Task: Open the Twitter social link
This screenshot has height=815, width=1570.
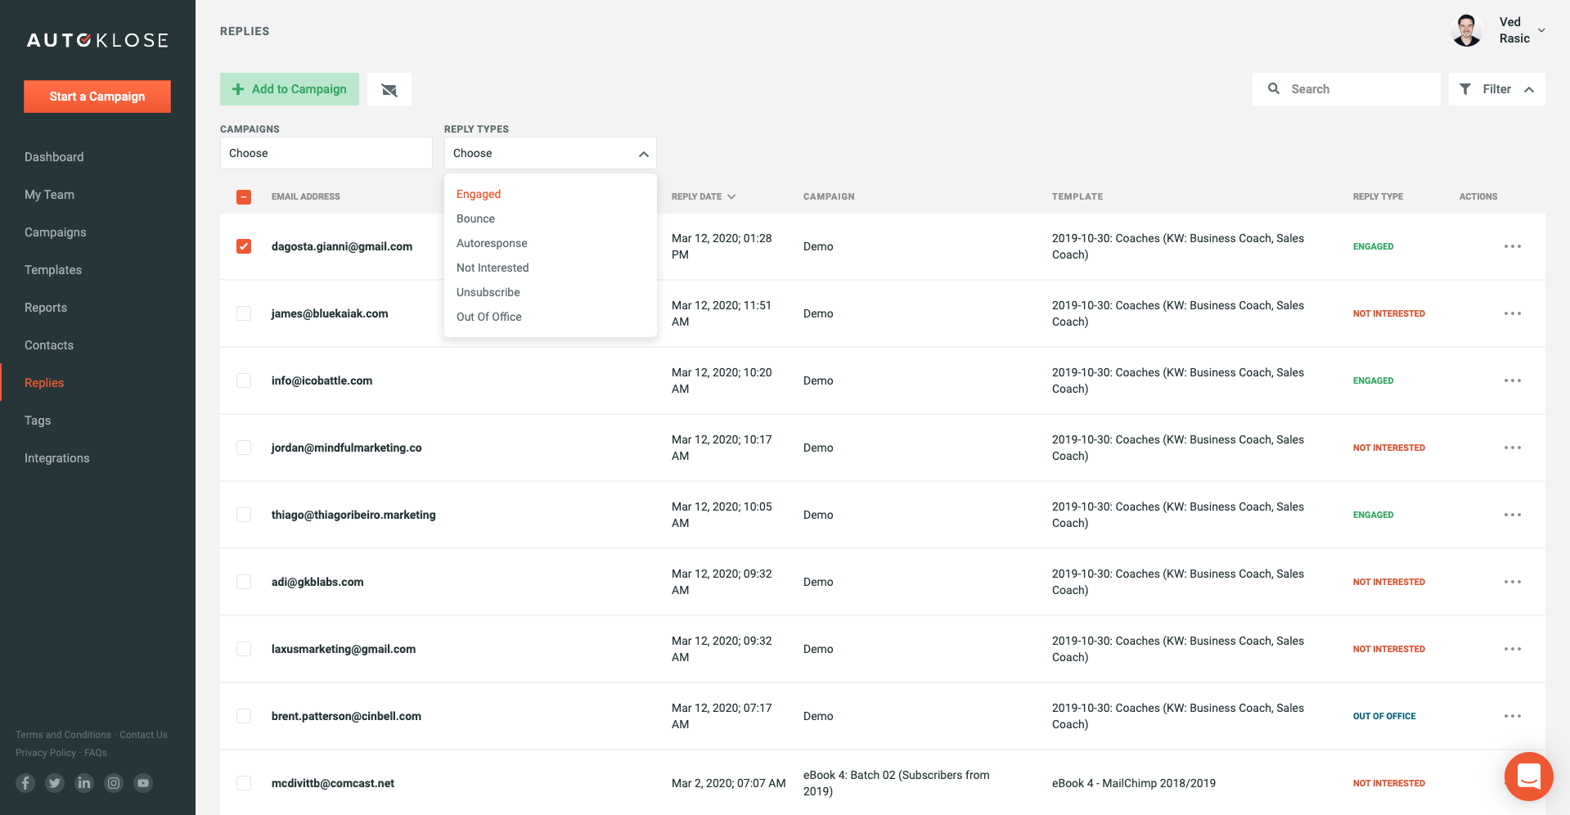Action: pyautogui.click(x=55, y=783)
